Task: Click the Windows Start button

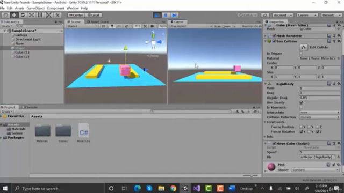Action: [5, 188]
